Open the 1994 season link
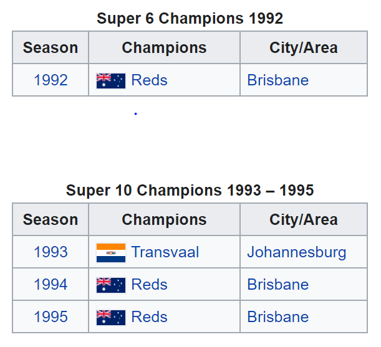Viewport: 381px width, 347px height. pos(51,284)
